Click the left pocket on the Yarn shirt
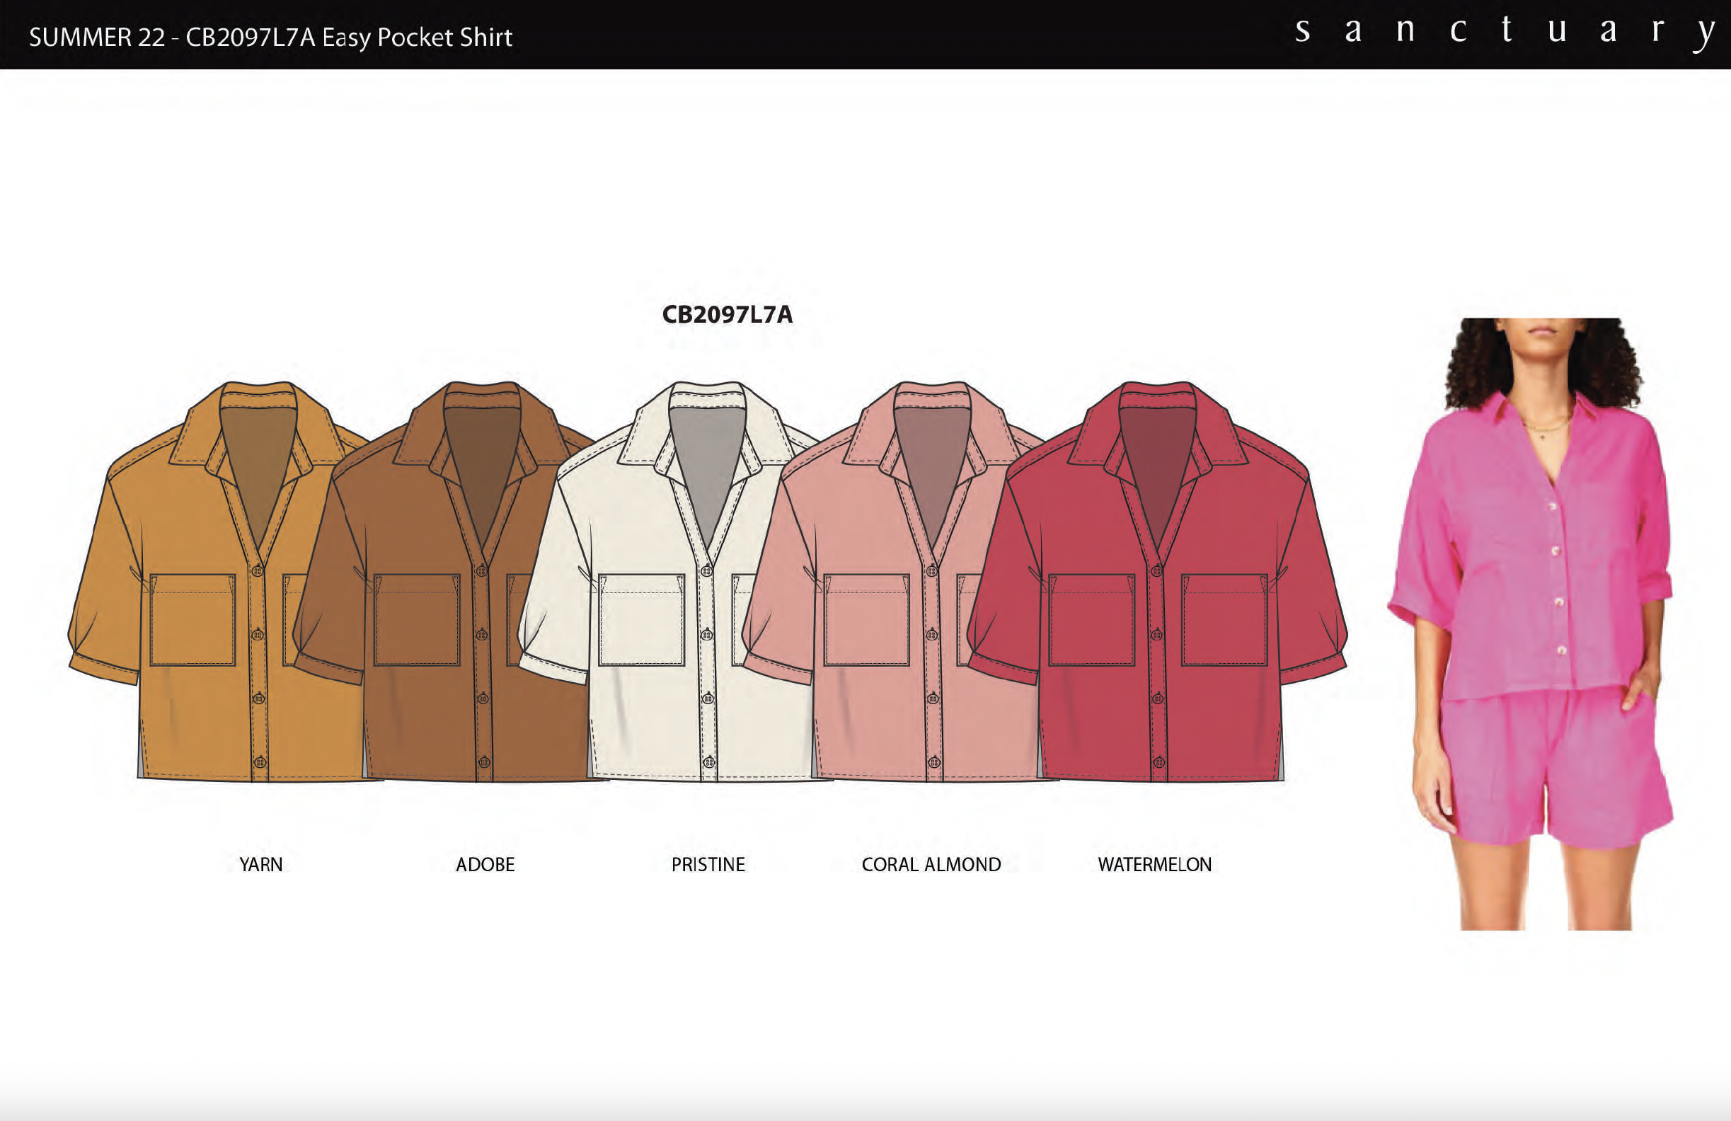 192,619
